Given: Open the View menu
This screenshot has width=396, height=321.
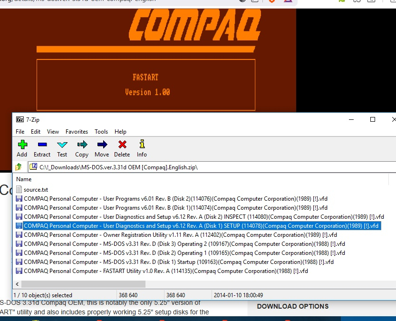Looking at the screenshot, I should point(53,132).
